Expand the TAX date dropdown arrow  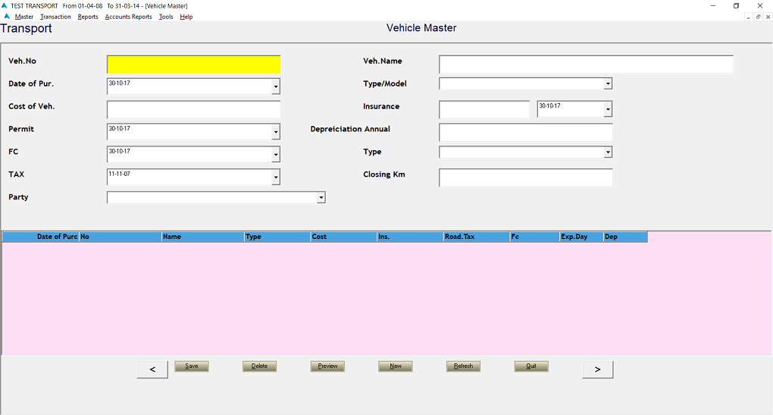tap(276, 178)
